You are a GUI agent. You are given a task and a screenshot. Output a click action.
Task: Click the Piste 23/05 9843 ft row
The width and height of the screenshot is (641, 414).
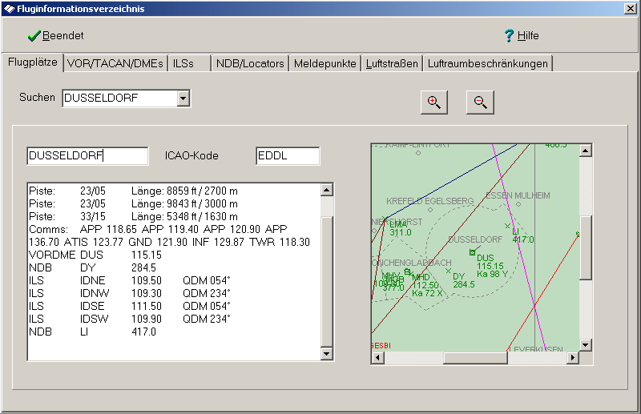coord(133,204)
